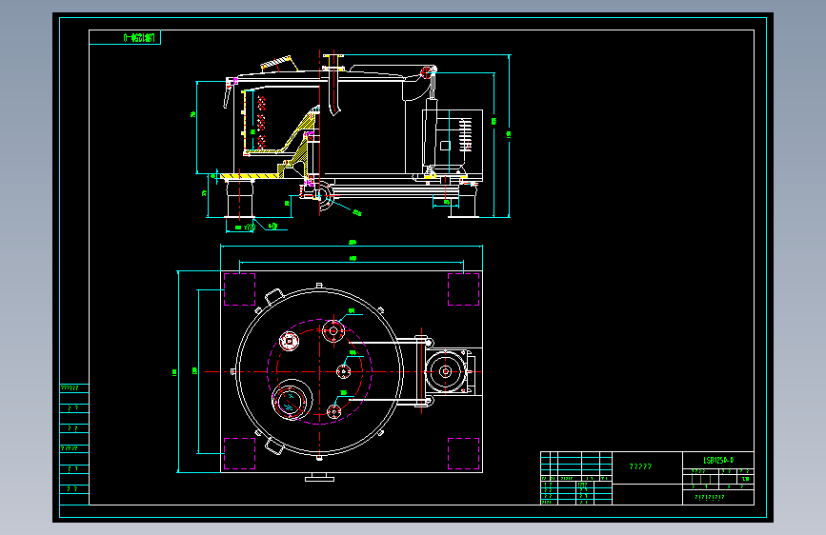Image resolution: width=826 pixels, height=535 pixels.
Task: Select the lowest small nozzle in plan view
Action: tap(334, 410)
